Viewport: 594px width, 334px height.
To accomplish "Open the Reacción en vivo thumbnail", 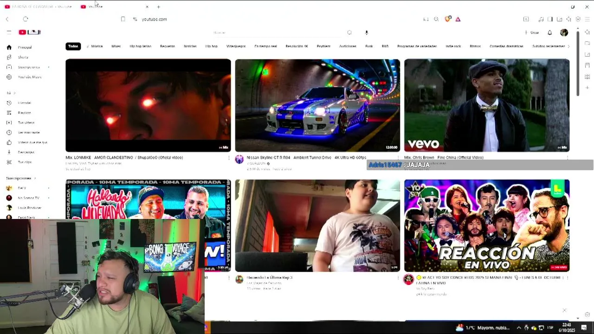I will (x=487, y=225).
